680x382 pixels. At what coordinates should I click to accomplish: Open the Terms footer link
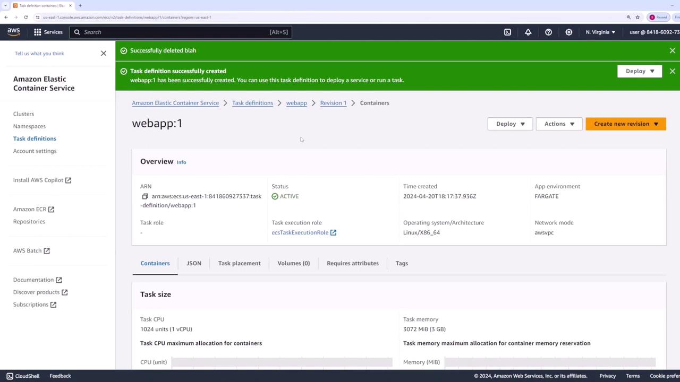(x=633, y=376)
